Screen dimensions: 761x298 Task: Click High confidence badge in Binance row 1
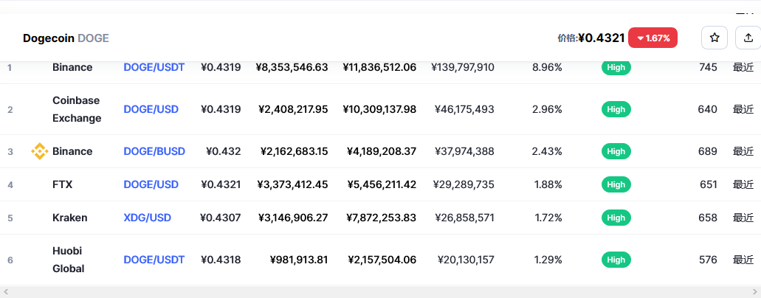tap(616, 67)
